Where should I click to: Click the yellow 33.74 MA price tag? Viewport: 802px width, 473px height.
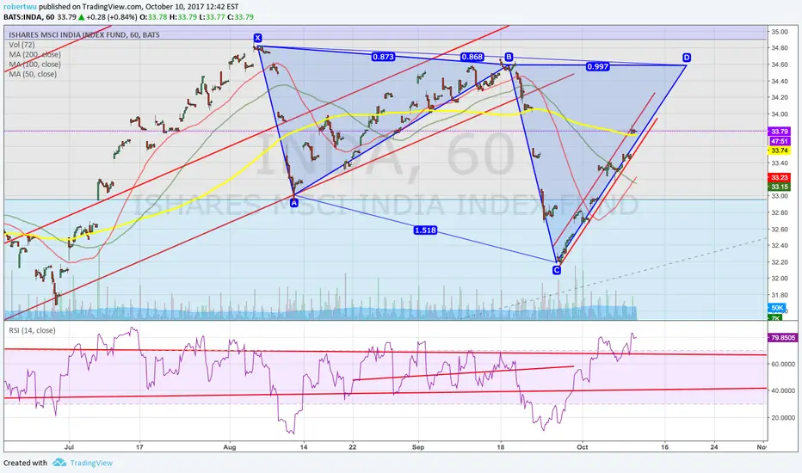(780, 150)
